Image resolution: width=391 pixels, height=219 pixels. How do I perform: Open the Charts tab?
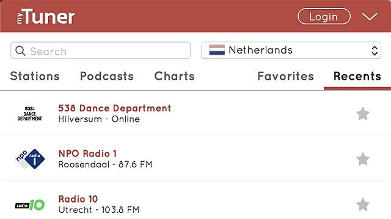point(174,76)
